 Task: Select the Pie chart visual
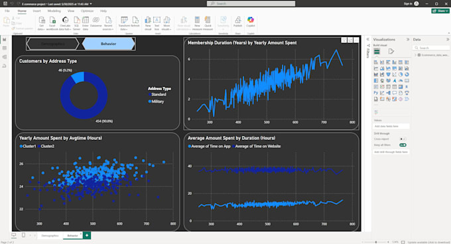pyautogui.click(x=401, y=74)
